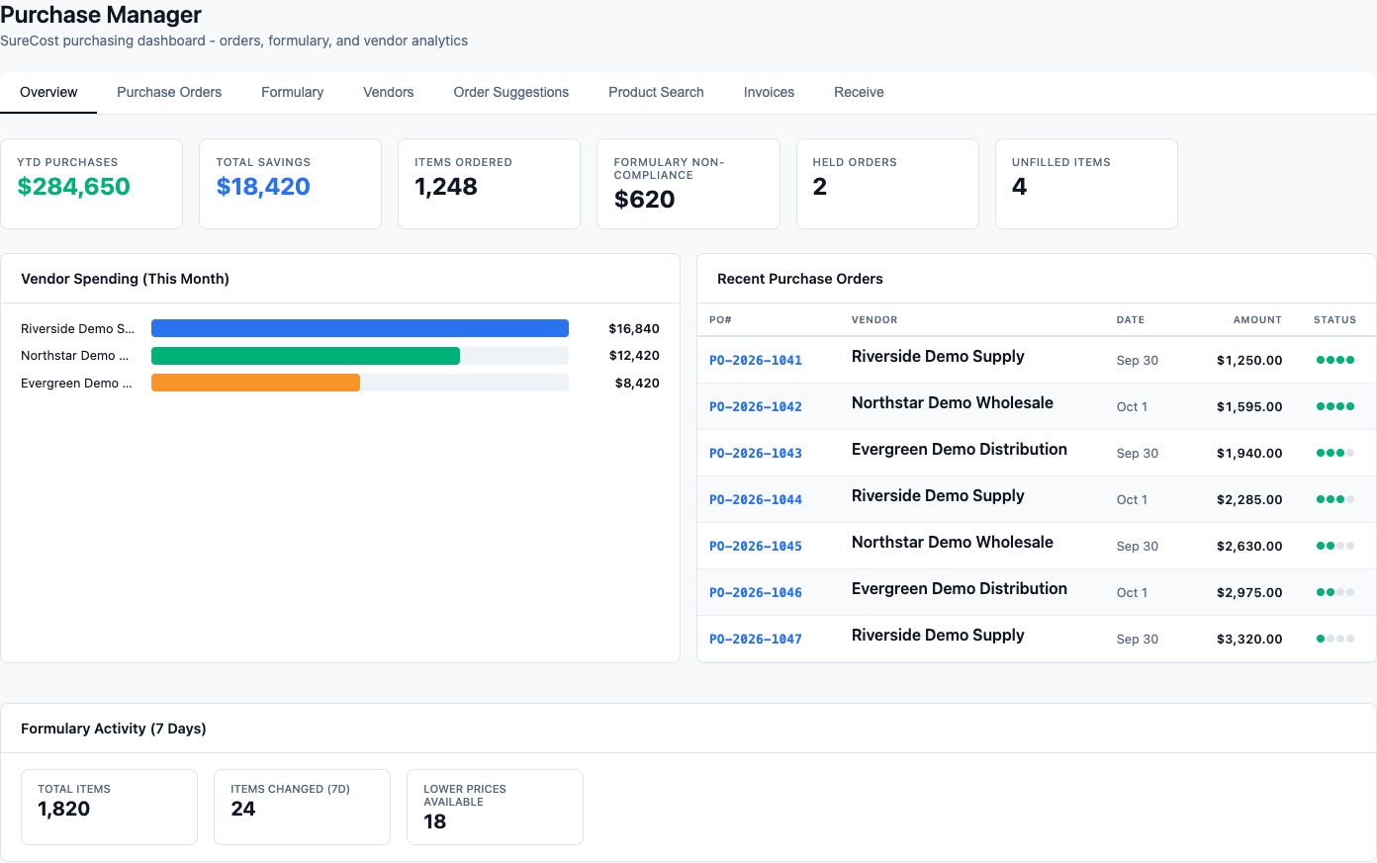Click the $8,420 vendor spending value

point(637,383)
